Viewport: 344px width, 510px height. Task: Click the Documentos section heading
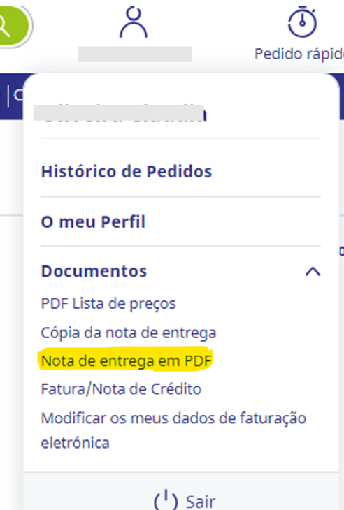click(94, 271)
